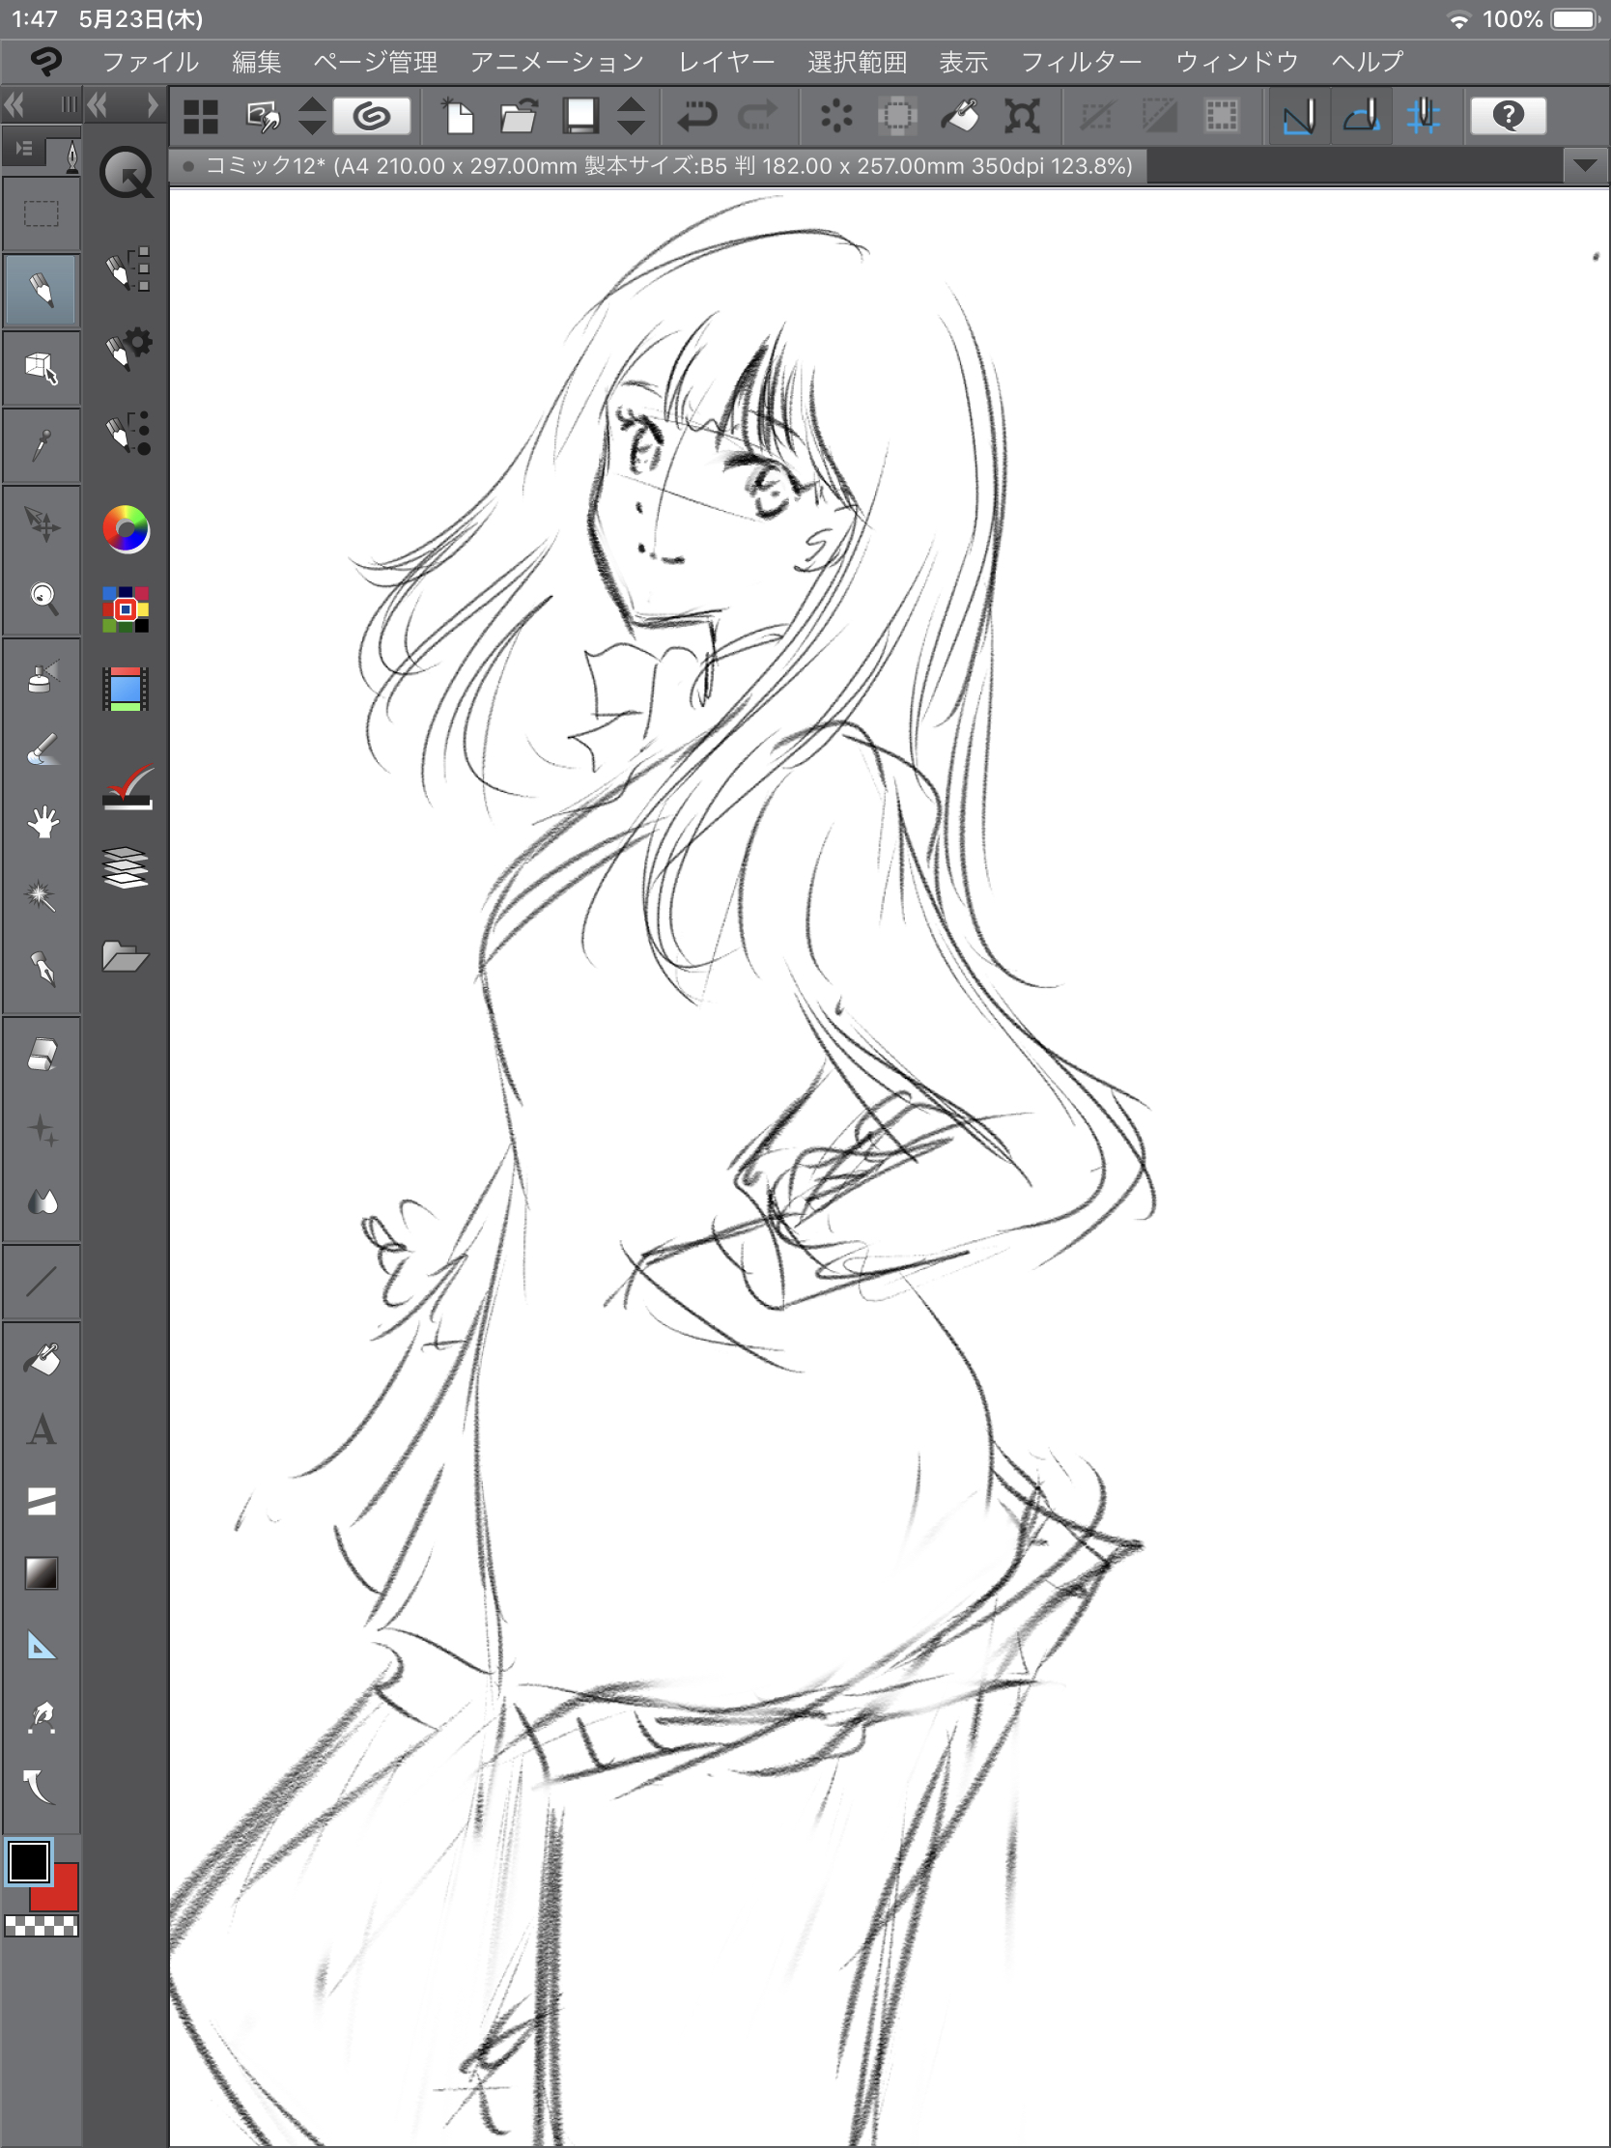Select the Eraser tool
The height and width of the screenshot is (2148, 1611).
pos(41,1055)
